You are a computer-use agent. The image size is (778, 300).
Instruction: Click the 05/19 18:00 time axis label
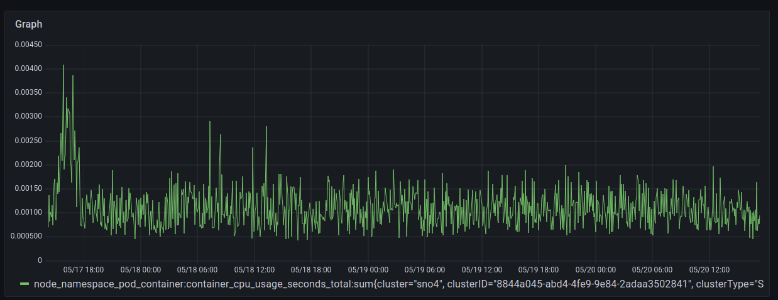click(x=539, y=269)
